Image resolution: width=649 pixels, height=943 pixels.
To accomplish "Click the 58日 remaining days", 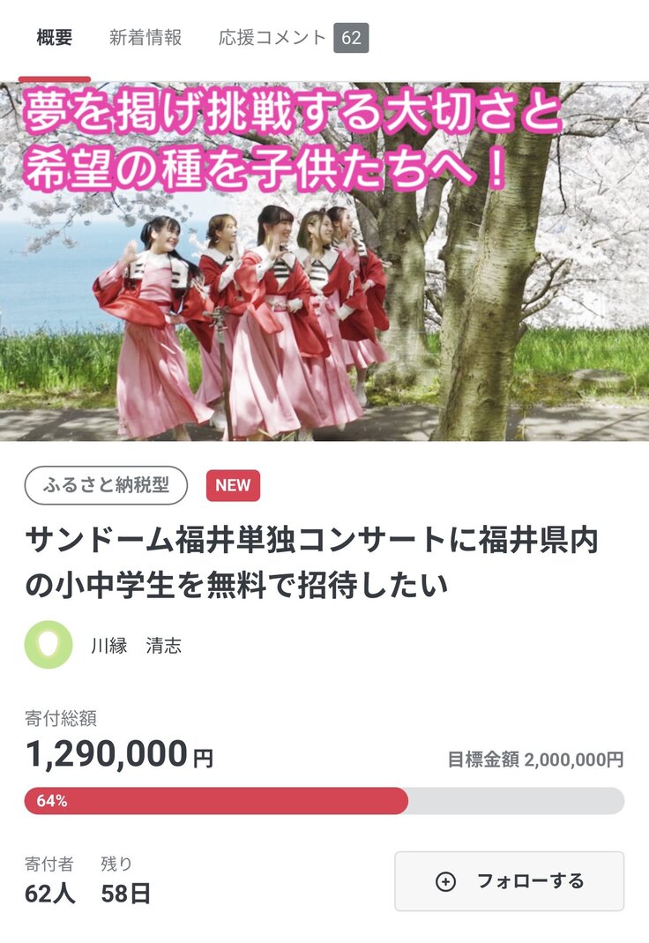I will point(125,894).
